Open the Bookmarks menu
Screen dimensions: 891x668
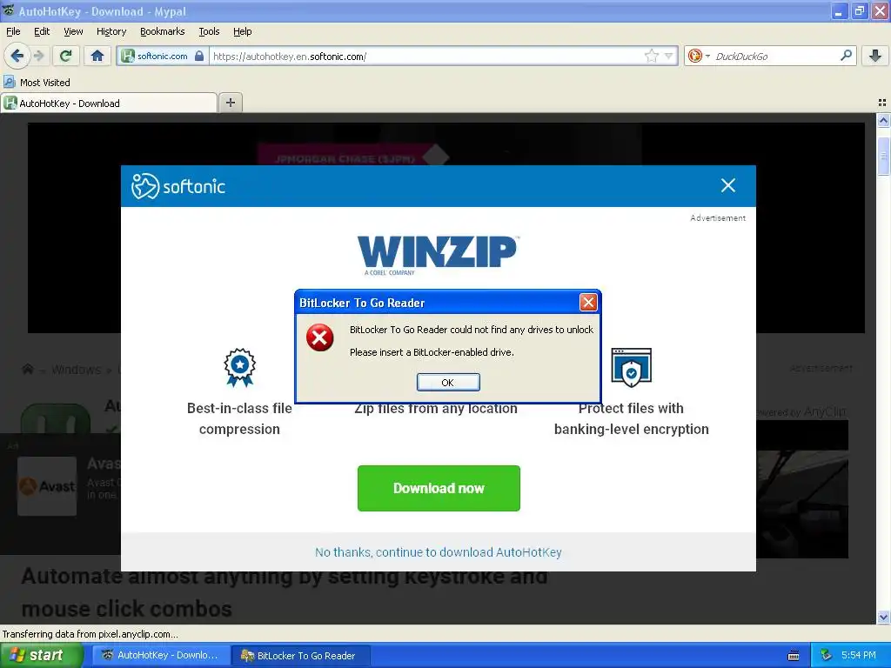(163, 31)
